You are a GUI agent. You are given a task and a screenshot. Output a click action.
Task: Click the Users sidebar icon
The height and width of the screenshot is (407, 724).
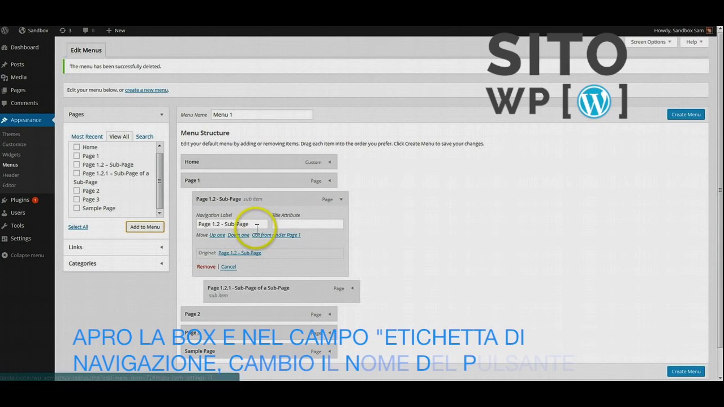tap(5, 213)
